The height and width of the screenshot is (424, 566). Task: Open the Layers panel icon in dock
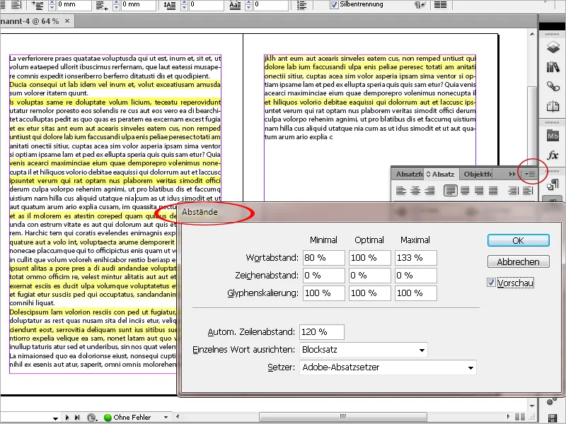[x=553, y=47]
